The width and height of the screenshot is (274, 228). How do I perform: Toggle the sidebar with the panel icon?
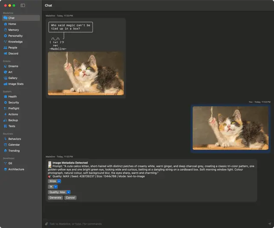click(x=23, y=6)
